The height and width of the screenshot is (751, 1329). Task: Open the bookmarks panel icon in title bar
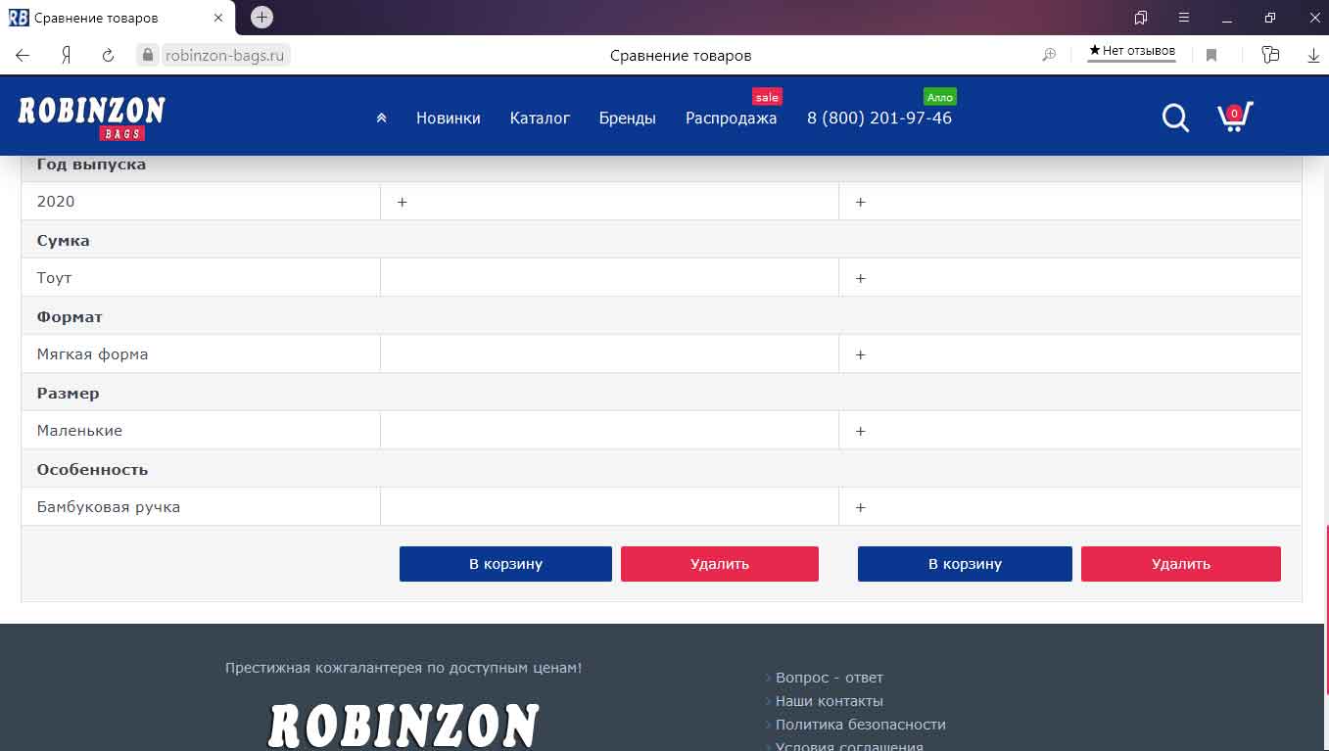click(1141, 18)
